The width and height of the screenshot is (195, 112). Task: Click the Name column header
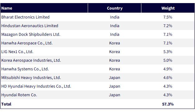click(x=7, y=8)
